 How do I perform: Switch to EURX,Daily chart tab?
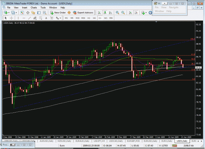coord(167,141)
